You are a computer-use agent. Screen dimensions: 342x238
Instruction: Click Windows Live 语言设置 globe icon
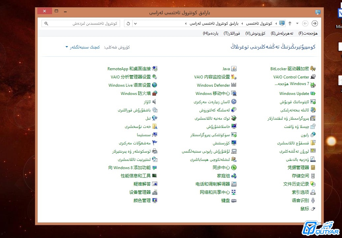tap(155, 85)
